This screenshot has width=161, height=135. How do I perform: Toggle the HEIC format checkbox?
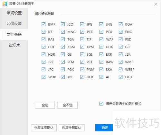(x=82, y=77)
